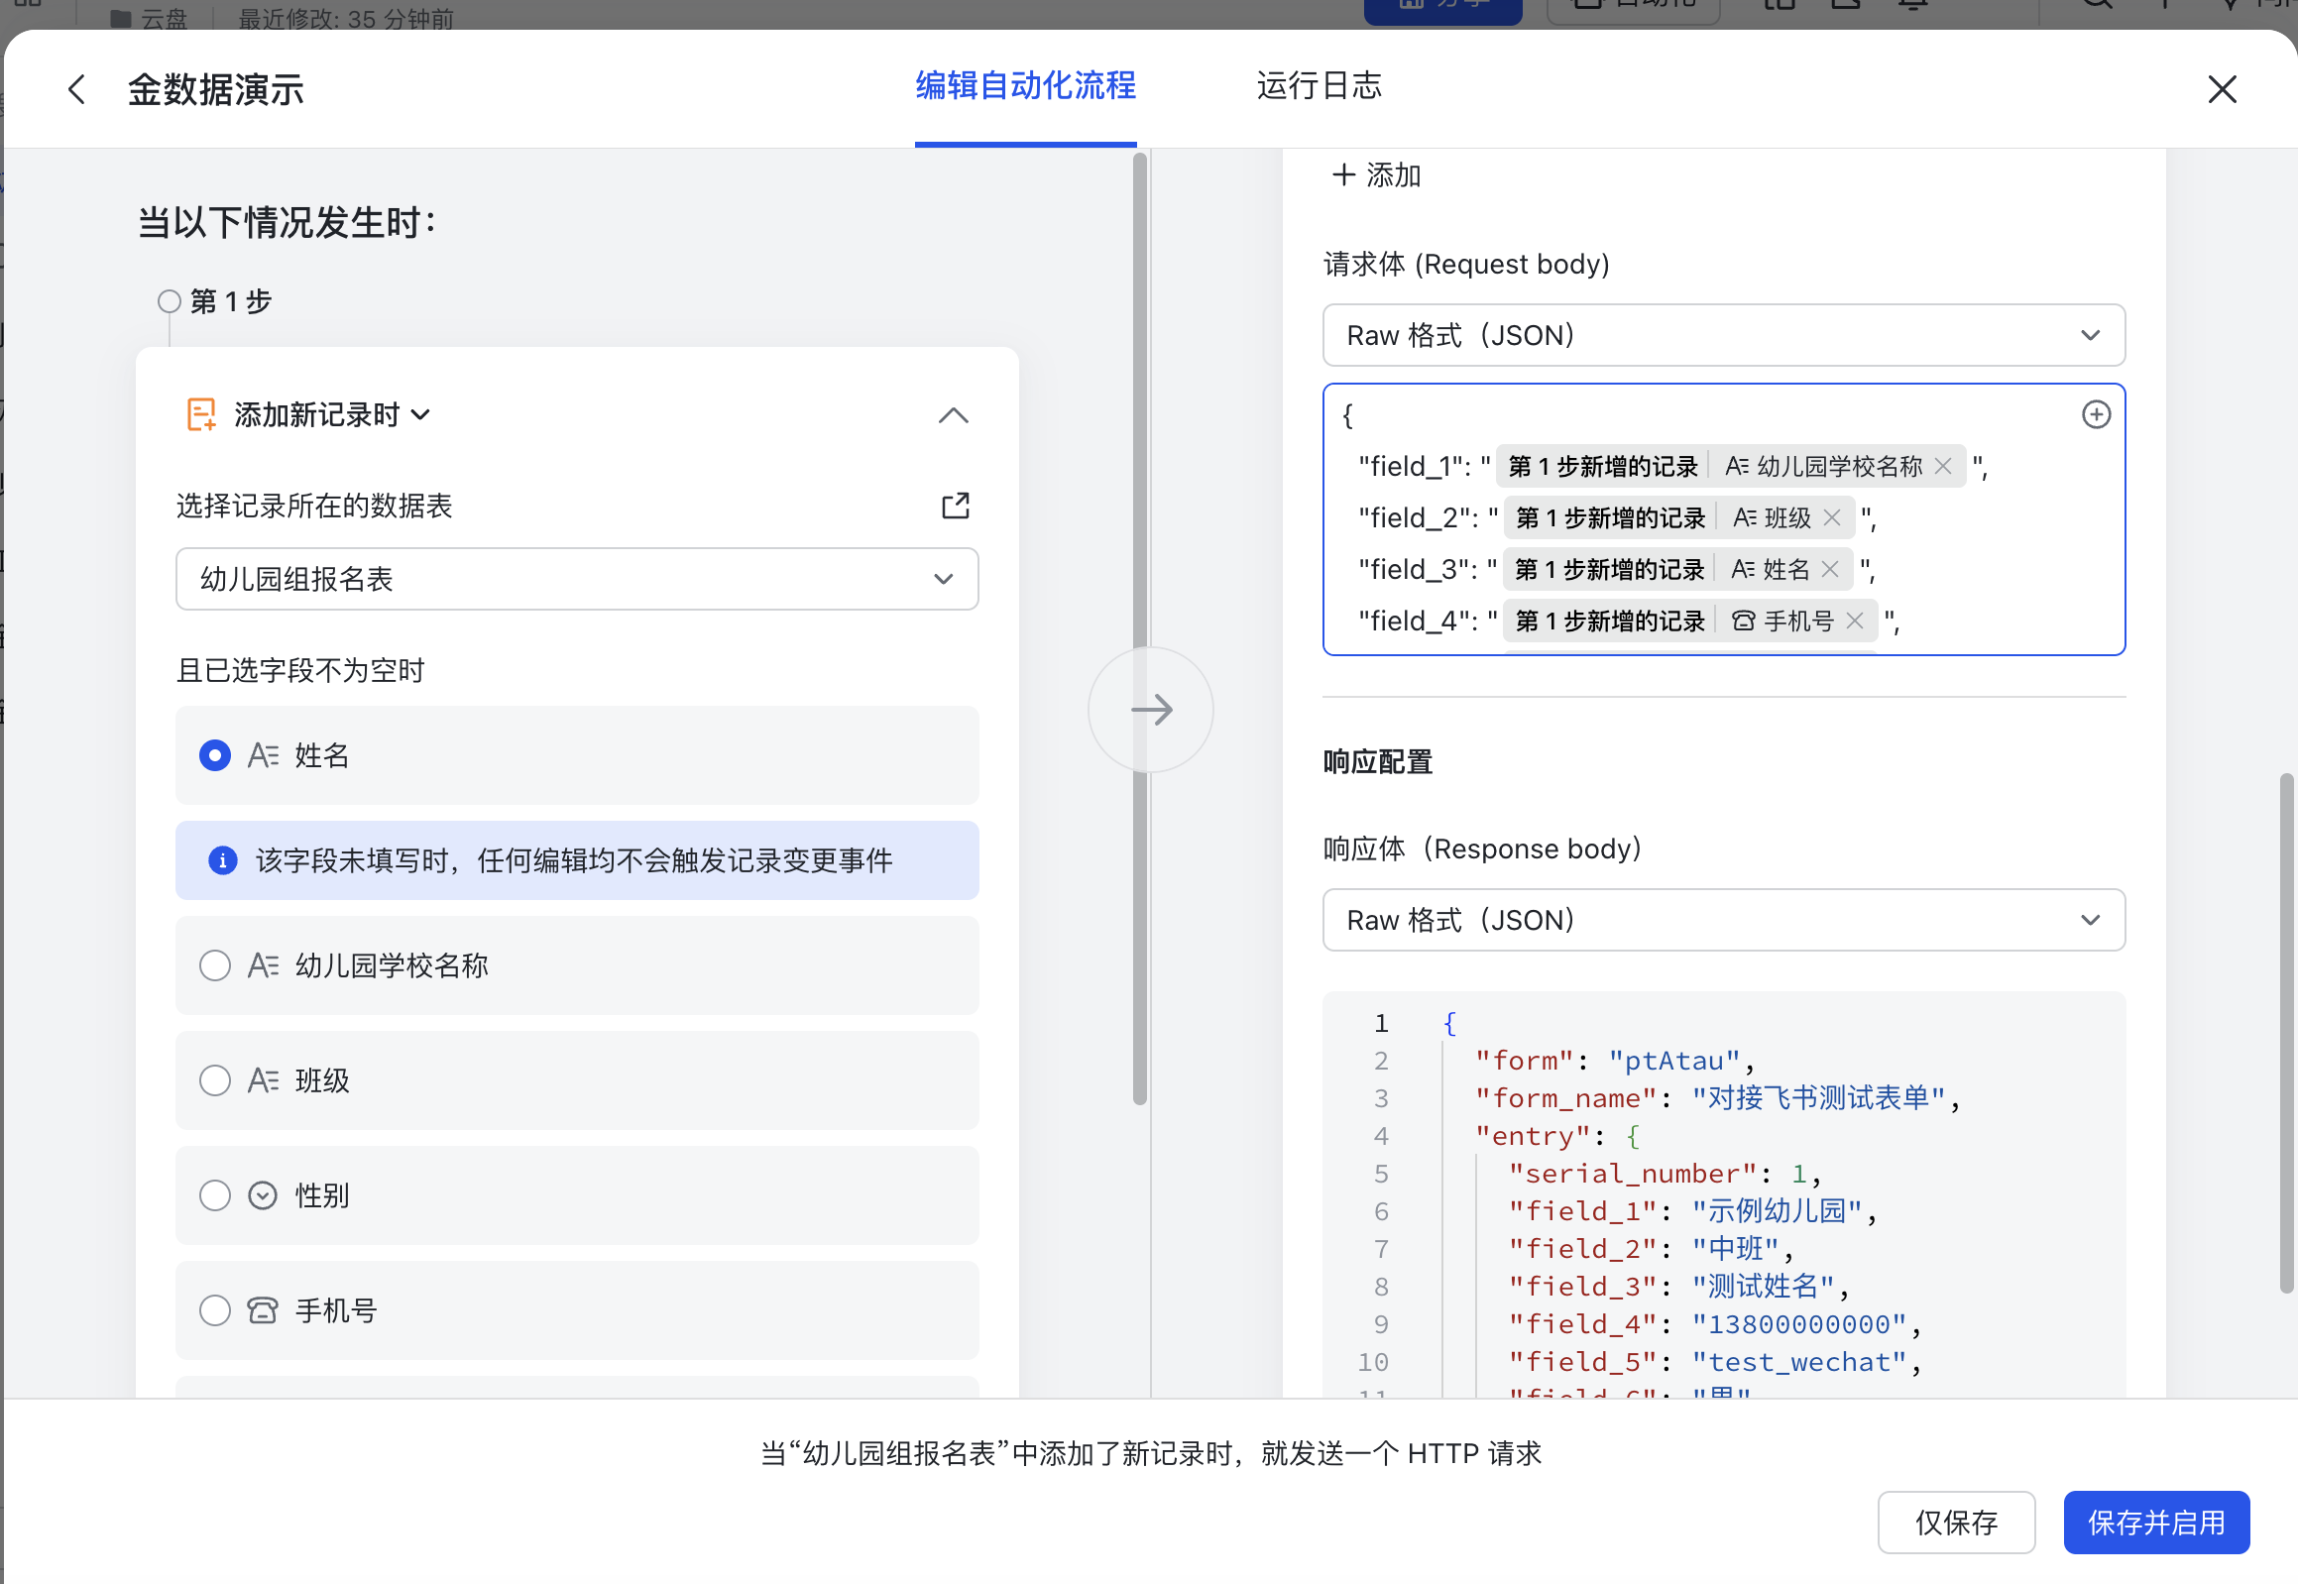Remove the 班级 variable from field_2
Image resolution: width=2298 pixels, height=1584 pixels.
coord(1831,517)
